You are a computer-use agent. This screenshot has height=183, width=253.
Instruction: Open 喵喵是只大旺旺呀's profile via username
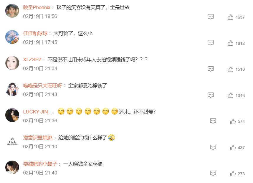[x=43, y=85]
